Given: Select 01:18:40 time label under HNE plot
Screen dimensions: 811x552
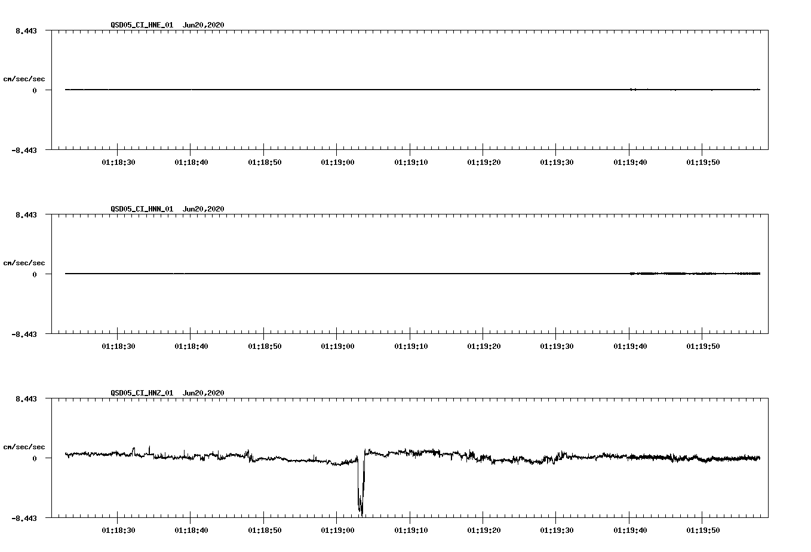Looking at the screenshot, I should click(x=191, y=162).
